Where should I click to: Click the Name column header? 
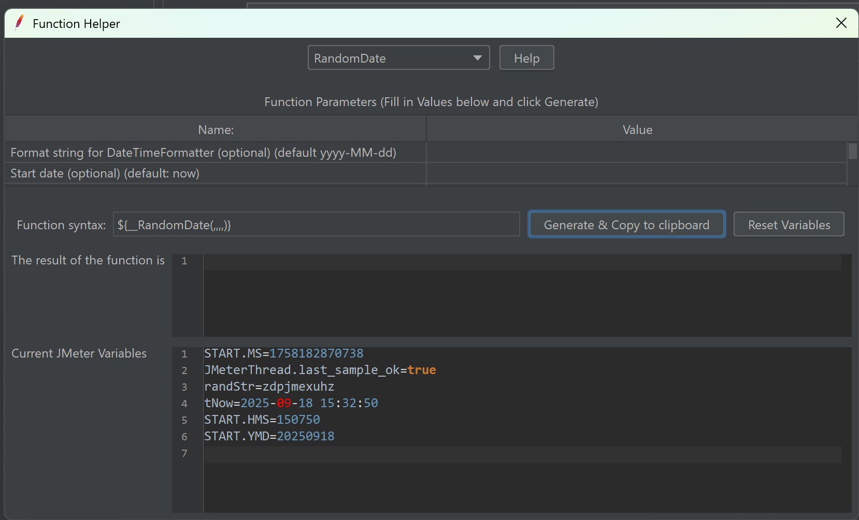coord(216,129)
